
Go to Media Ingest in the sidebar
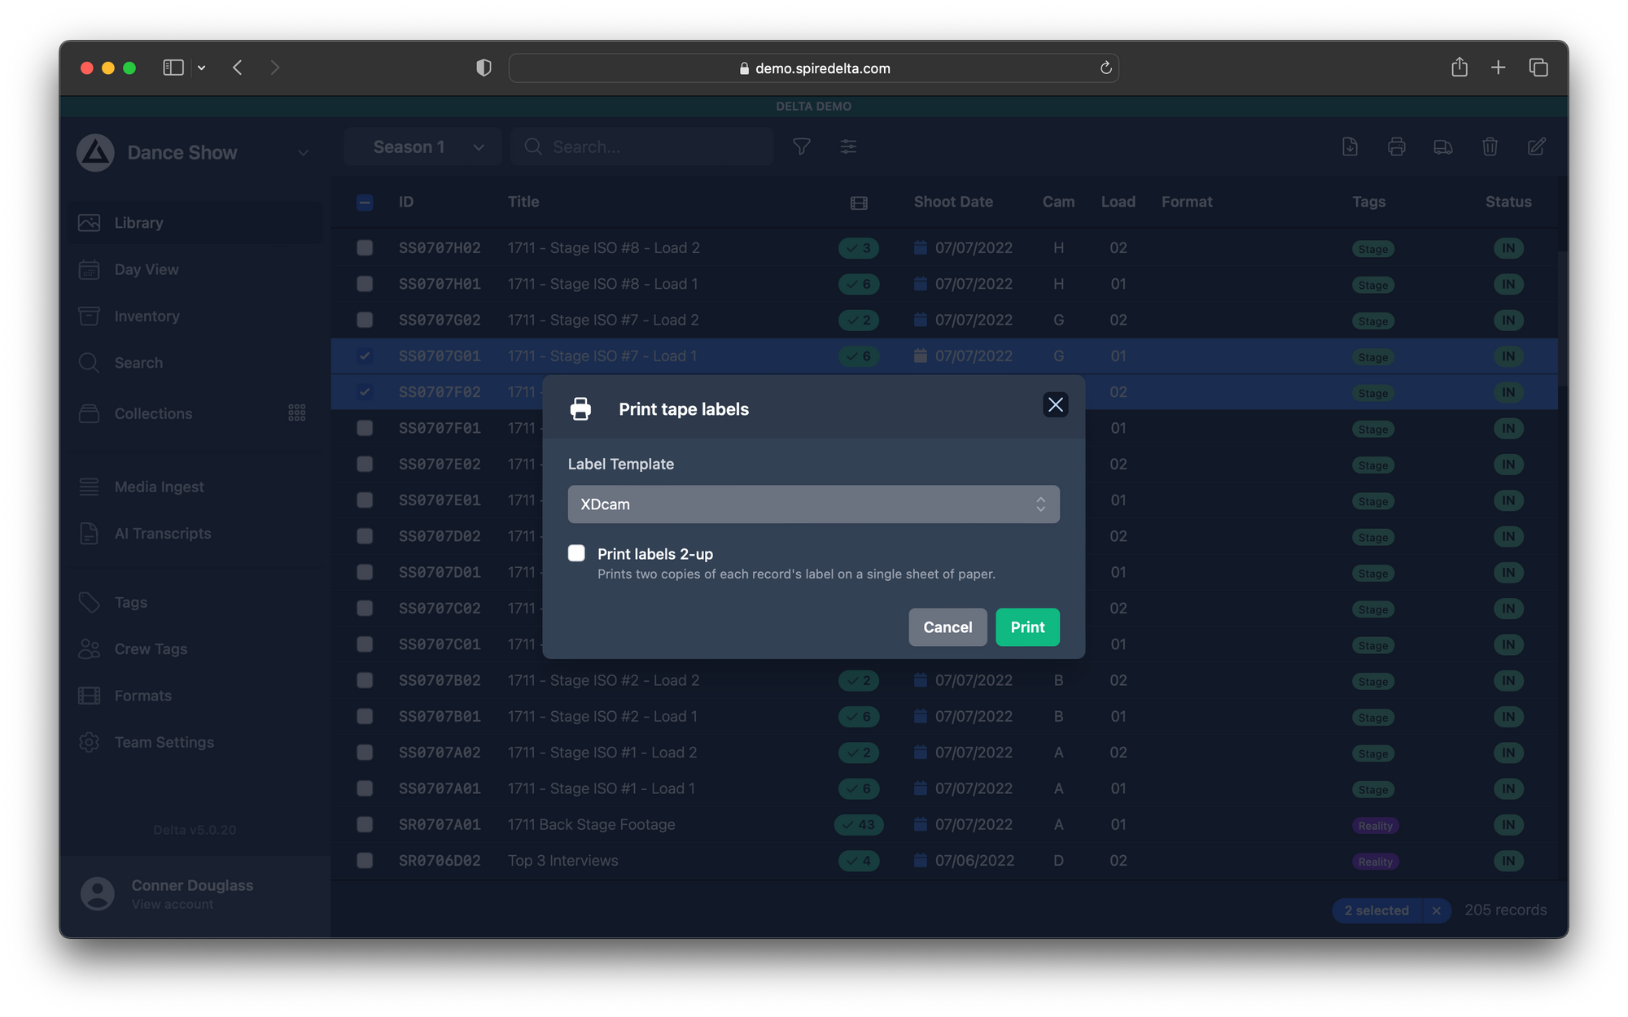(x=159, y=487)
